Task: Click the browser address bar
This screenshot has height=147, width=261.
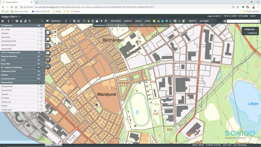Action: [x=126, y=7]
